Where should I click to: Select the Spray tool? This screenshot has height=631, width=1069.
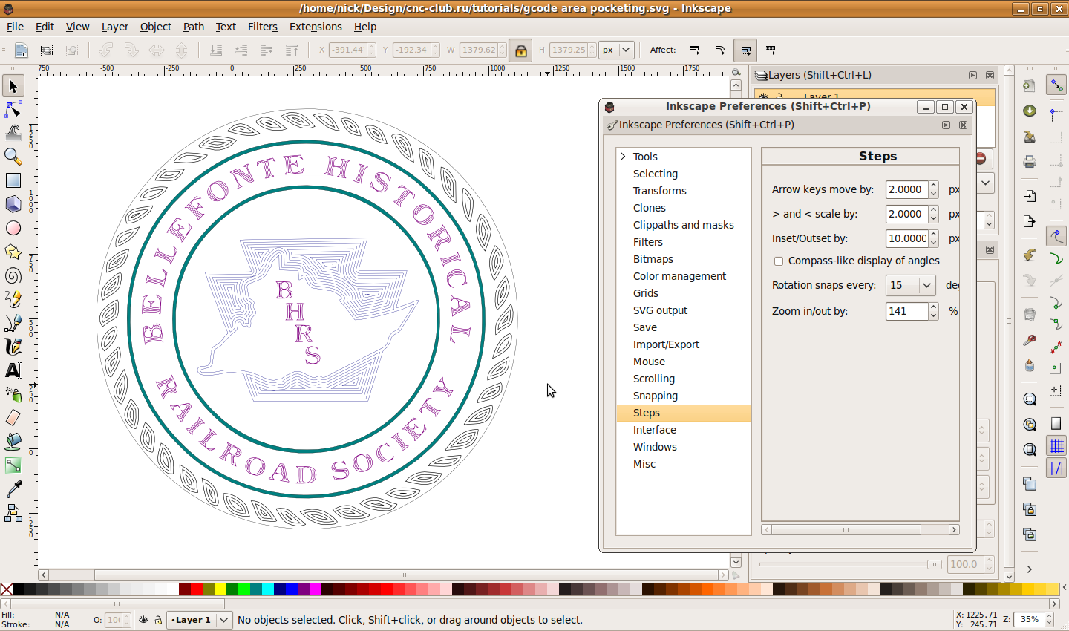point(13,394)
